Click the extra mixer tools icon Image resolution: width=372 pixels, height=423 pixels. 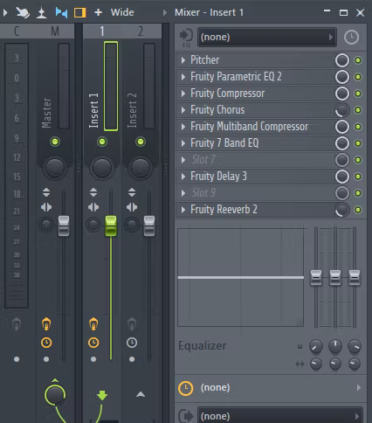tap(42, 13)
